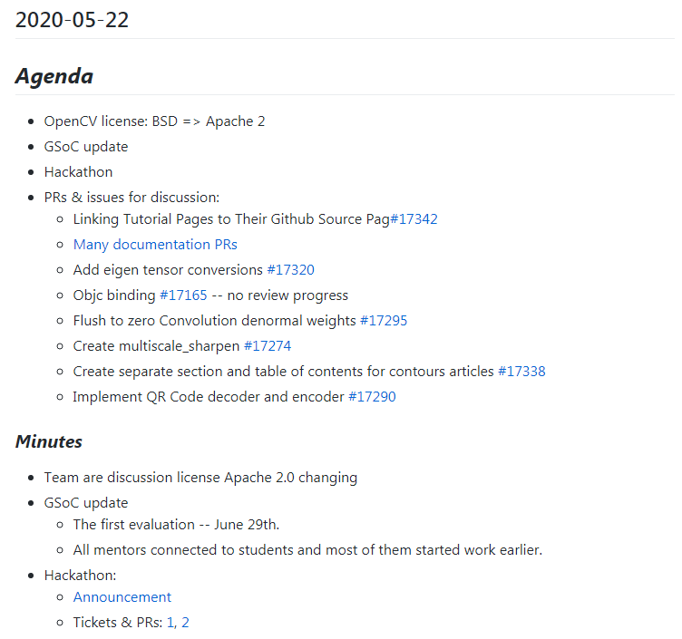Click the Agenda section heading
Image resolution: width=682 pixels, height=639 pixels.
(x=54, y=76)
